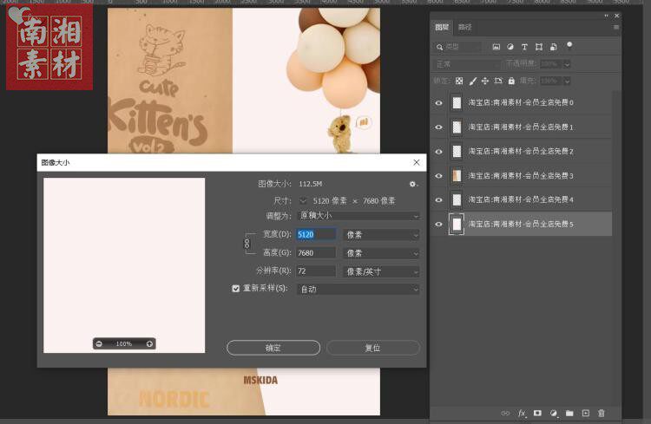Click thumbnail of layer ending in 5
This screenshot has height=424, width=651.
tap(457, 224)
